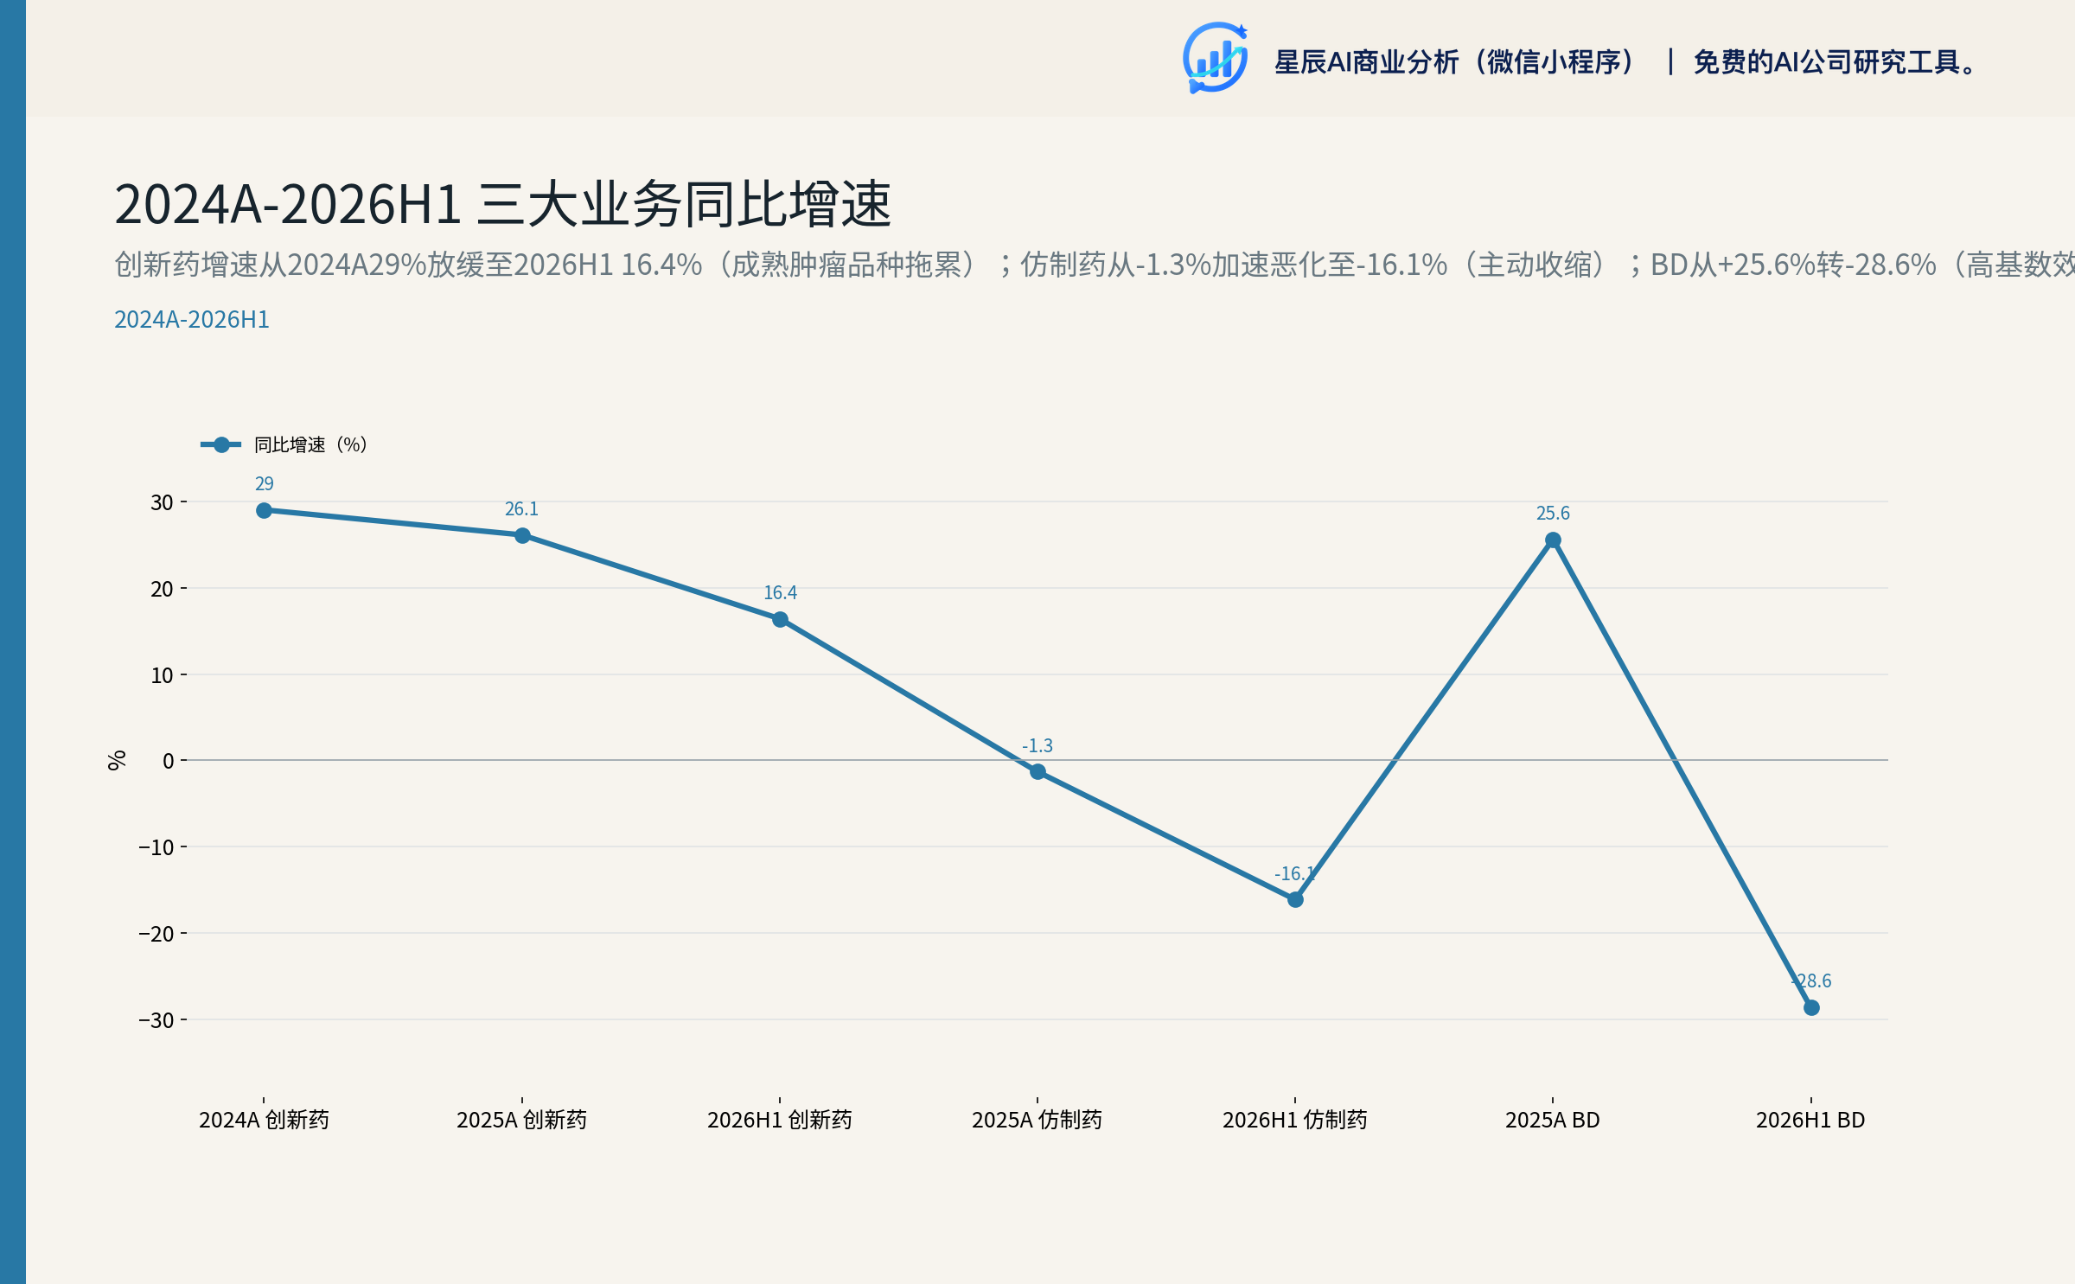Click the x-axis label 2025A 创新药

pos(522,1121)
